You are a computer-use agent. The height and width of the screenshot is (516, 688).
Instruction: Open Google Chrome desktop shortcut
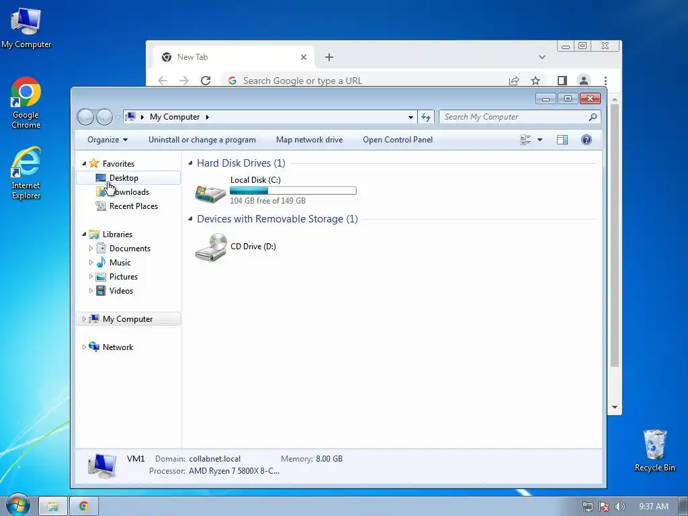(26, 103)
